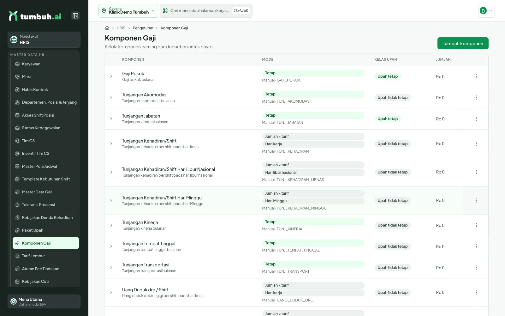Image resolution: width=505 pixels, height=316 pixels.
Task: Open row actions for Tunjangan Jabatan
Action: point(476,119)
